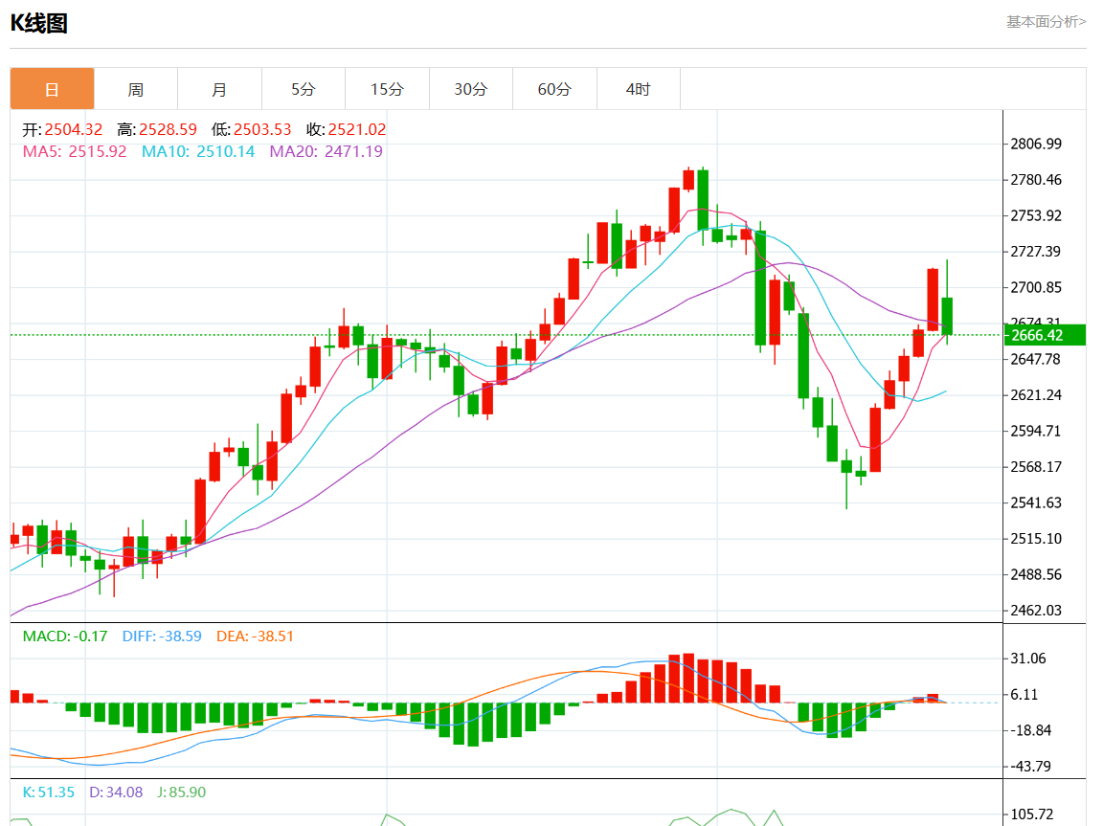Click the DEA: -38.51 value
Image resolution: width=1103 pixels, height=826 pixels.
coord(255,636)
